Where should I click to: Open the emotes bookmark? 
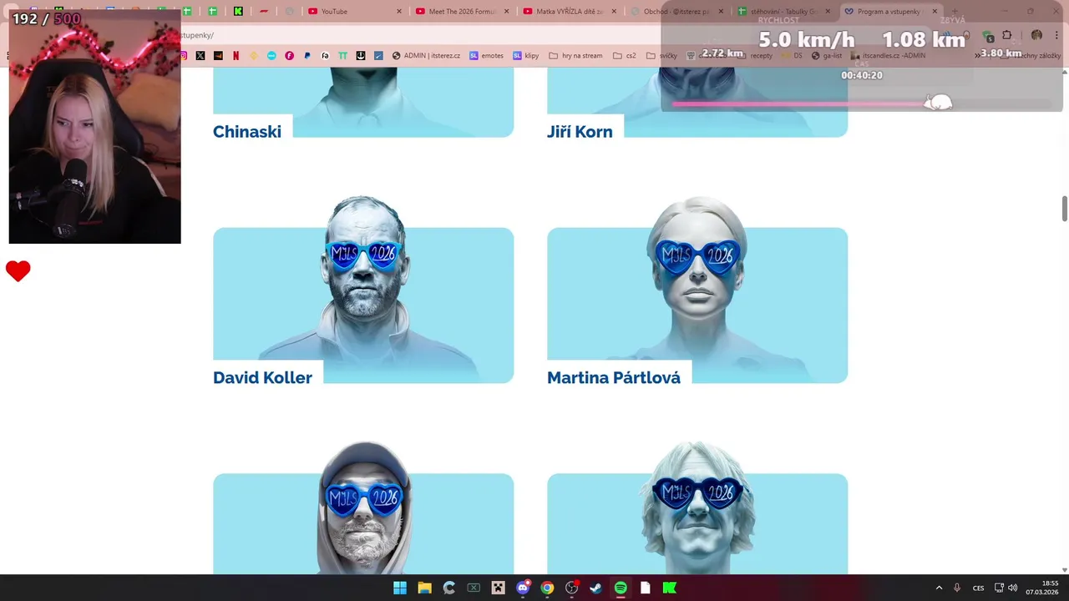(x=487, y=56)
